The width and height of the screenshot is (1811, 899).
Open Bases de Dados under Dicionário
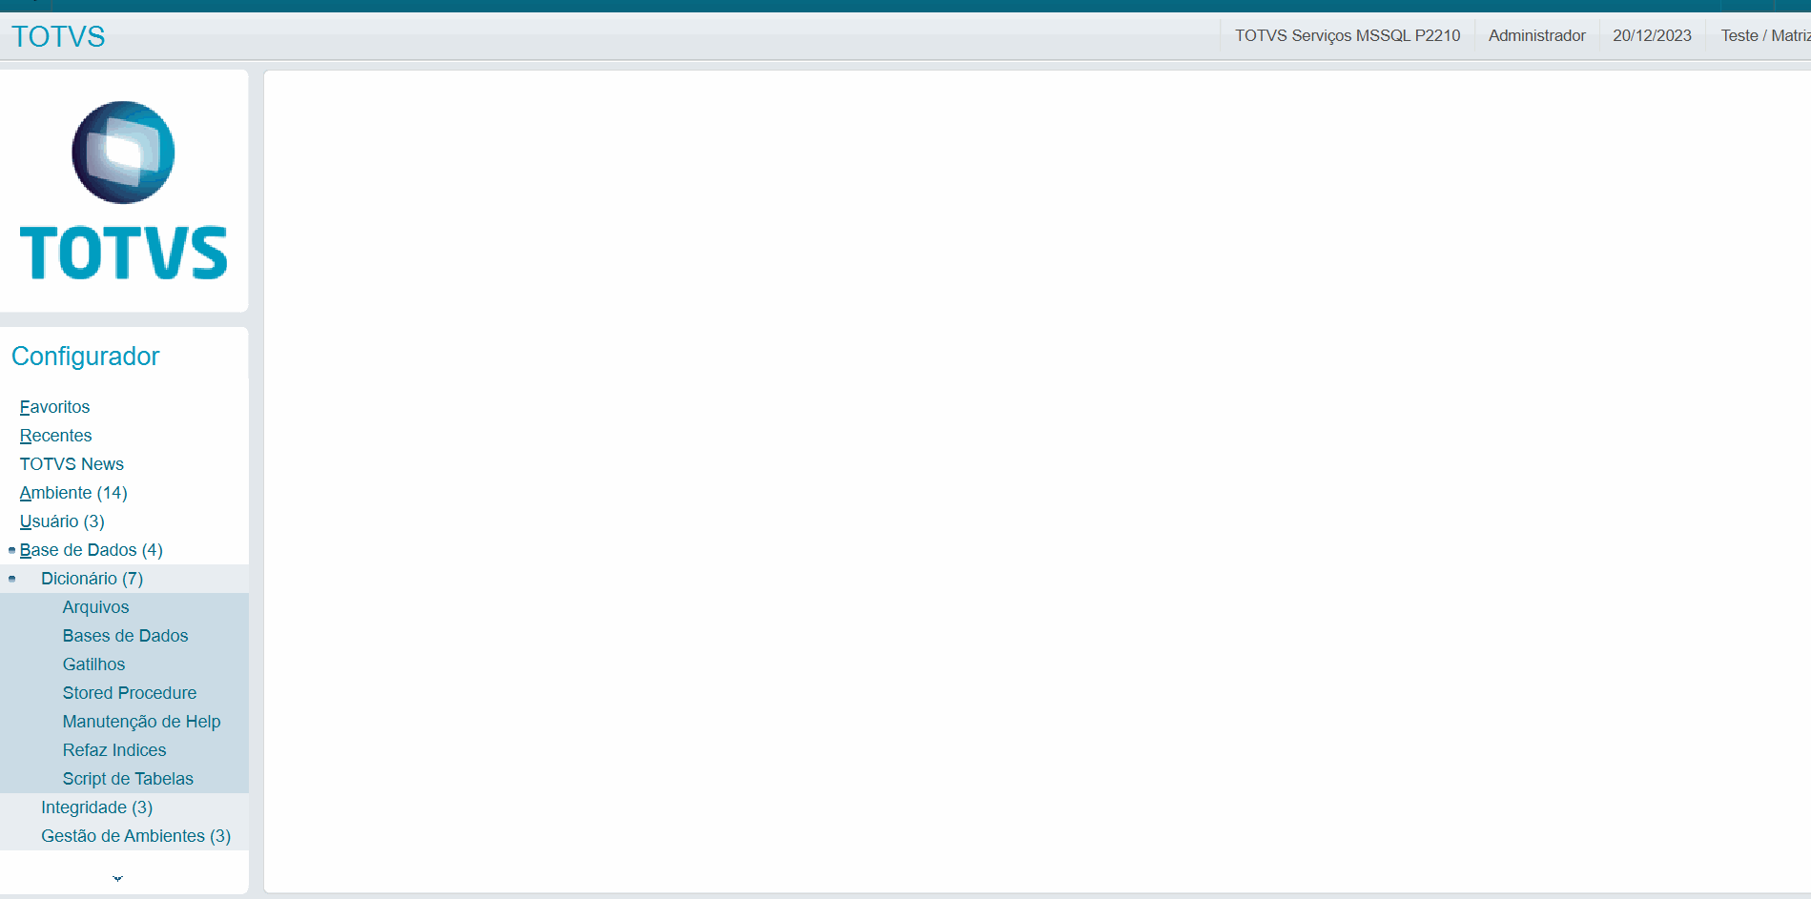[x=125, y=636]
